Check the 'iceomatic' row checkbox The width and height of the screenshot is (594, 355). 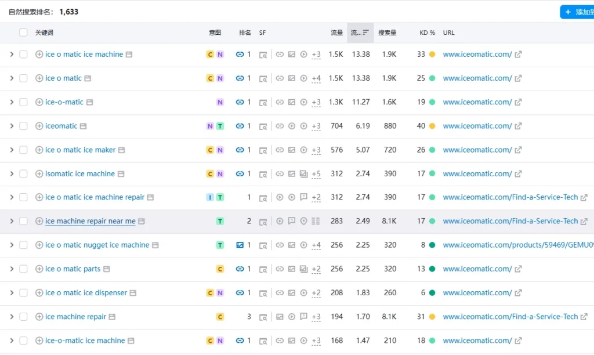(23, 126)
